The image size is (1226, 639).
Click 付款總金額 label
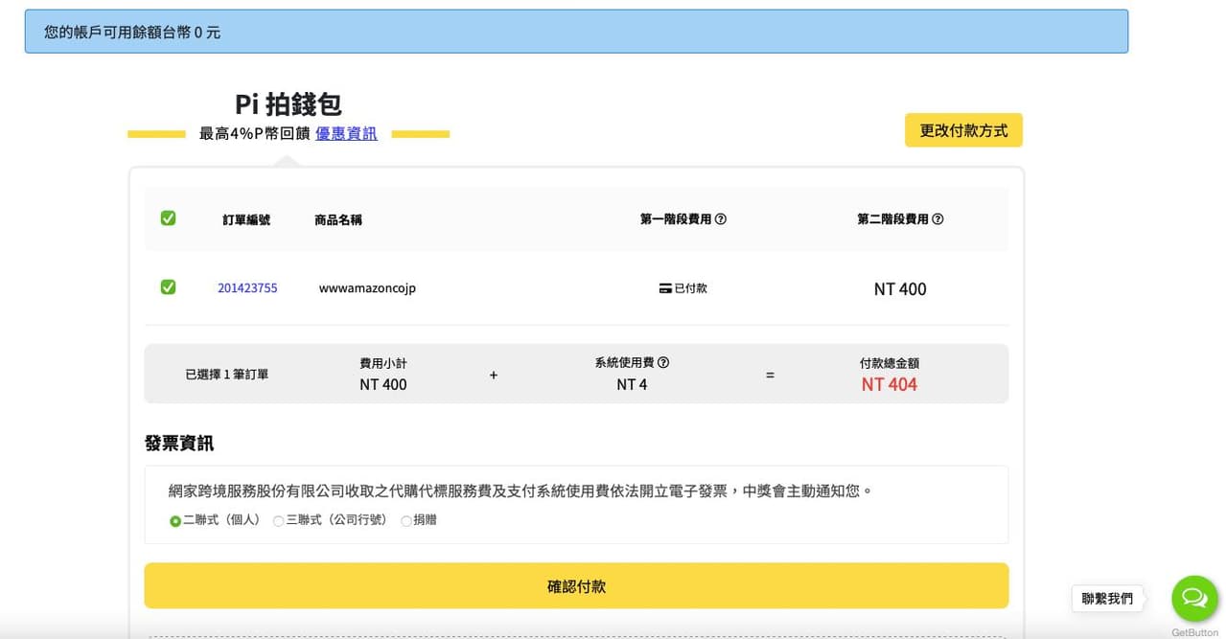tap(890, 364)
